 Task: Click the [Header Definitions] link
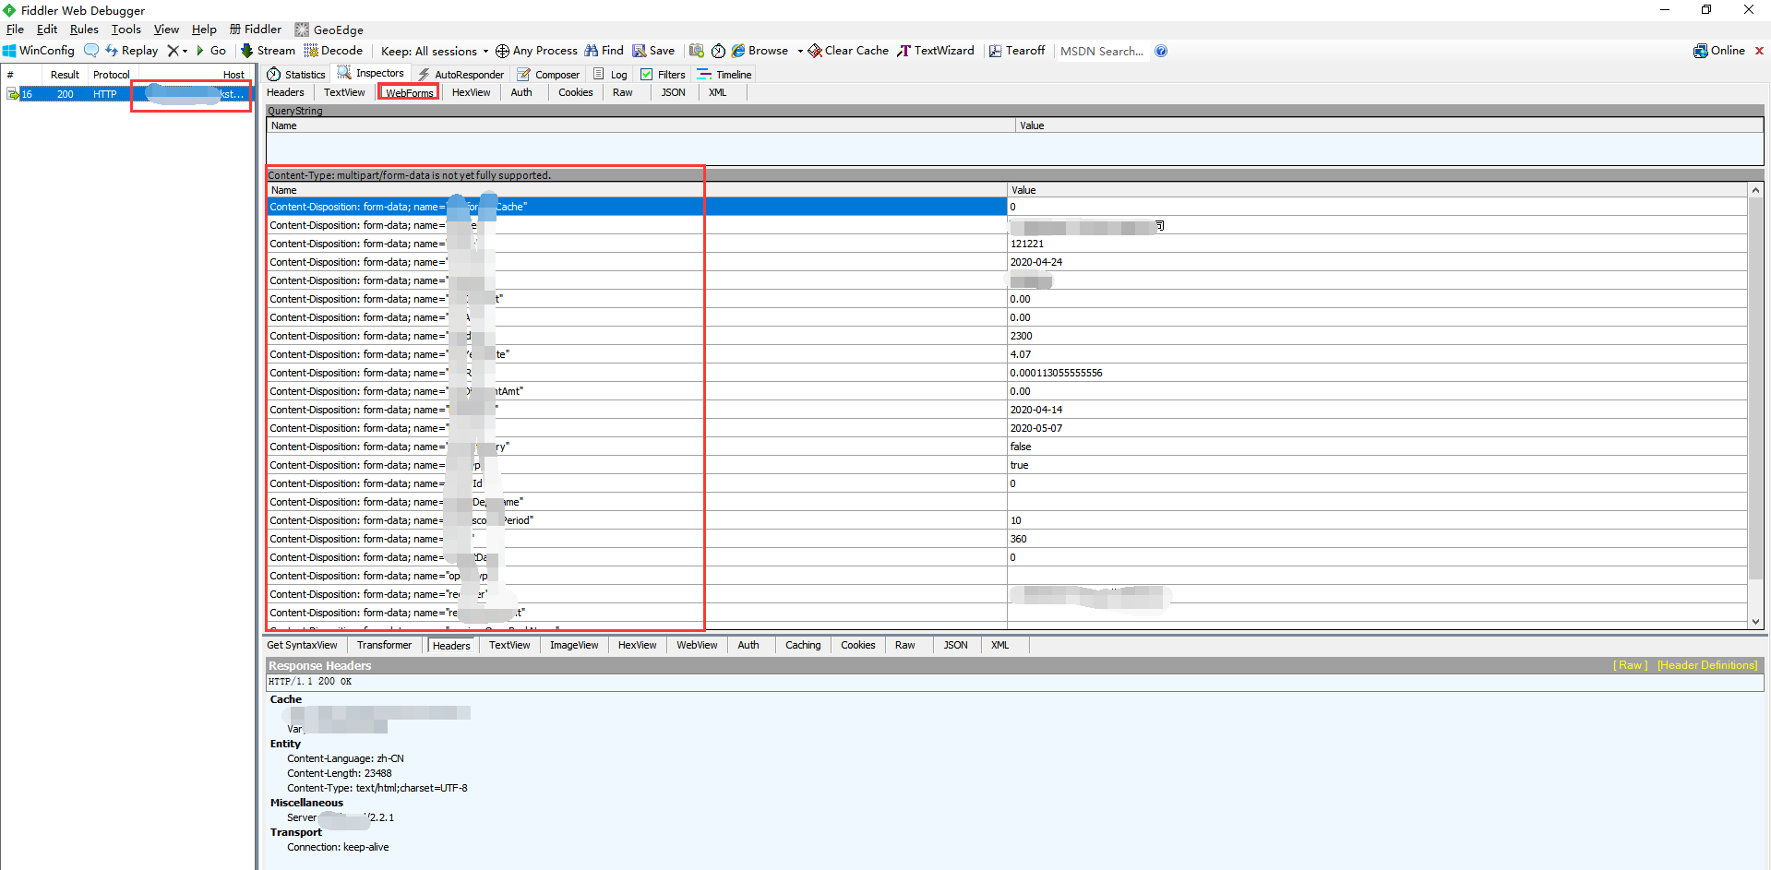(1707, 665)
